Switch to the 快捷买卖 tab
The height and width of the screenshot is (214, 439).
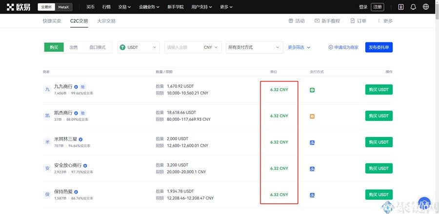click(x=52, y=21)
